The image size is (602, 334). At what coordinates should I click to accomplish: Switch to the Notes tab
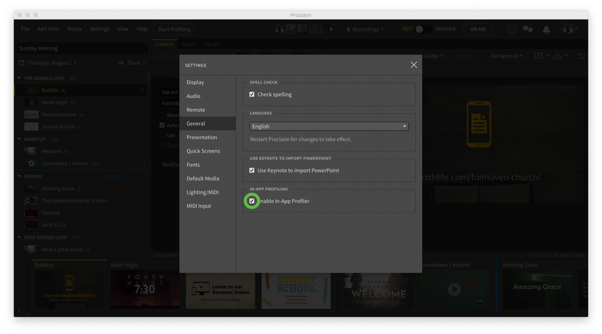click(188, 44)
